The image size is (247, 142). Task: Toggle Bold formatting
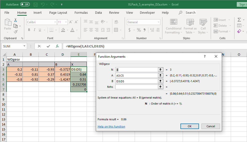pos(29,30)
